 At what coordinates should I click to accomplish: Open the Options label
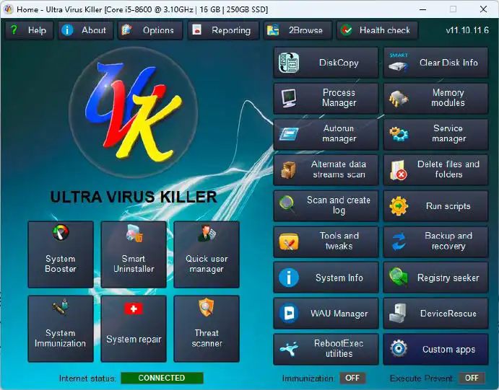pos(158,30)
